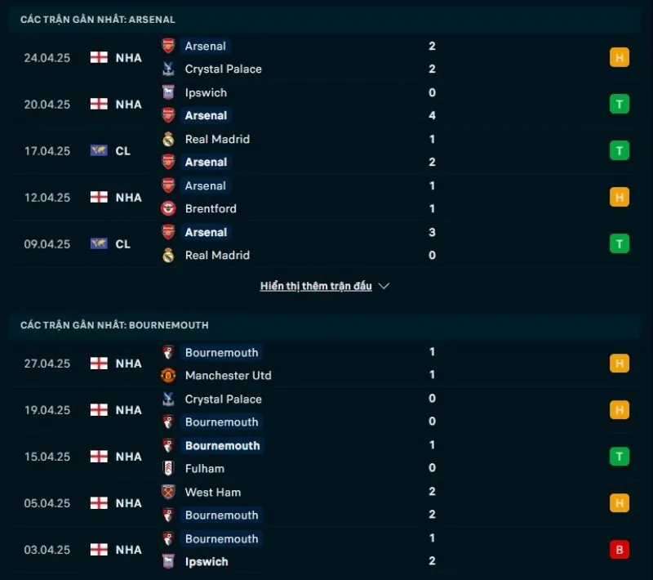Select 'Các trận gần nhất: Arsenal' header

click(98, 19)
